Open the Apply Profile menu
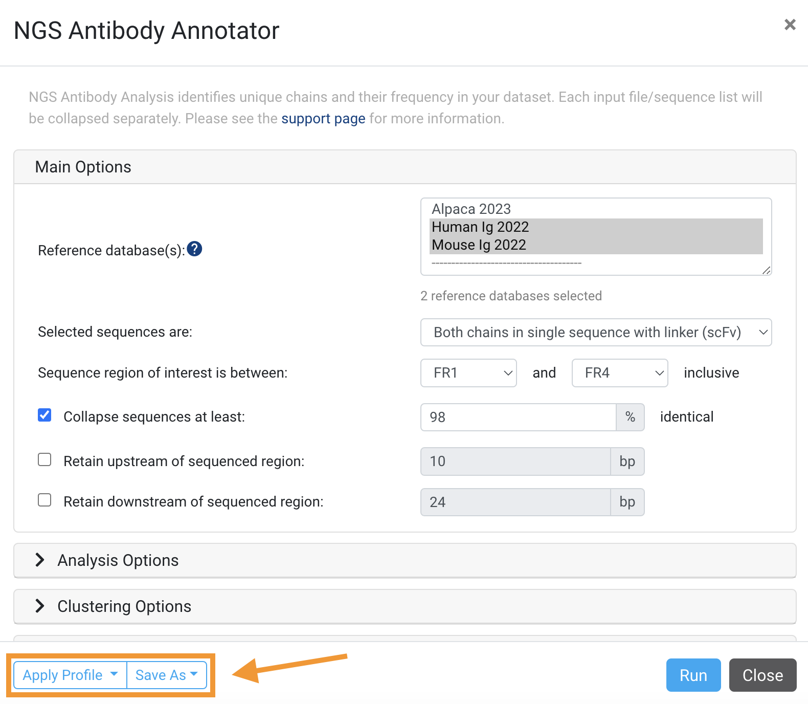 70,675
